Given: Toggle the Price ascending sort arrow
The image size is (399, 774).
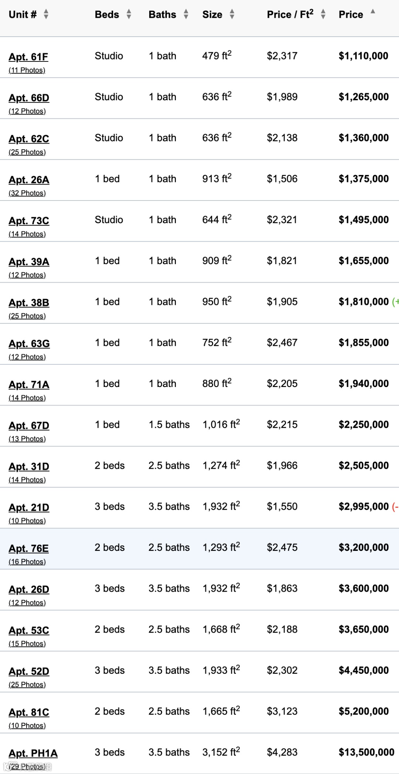Looking at the screenshot, I should [x=373, y=12].
